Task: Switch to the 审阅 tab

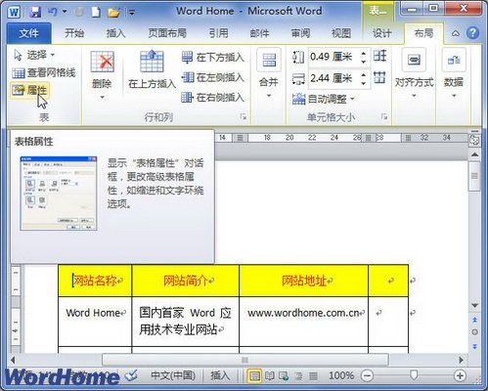Action: 300,33
